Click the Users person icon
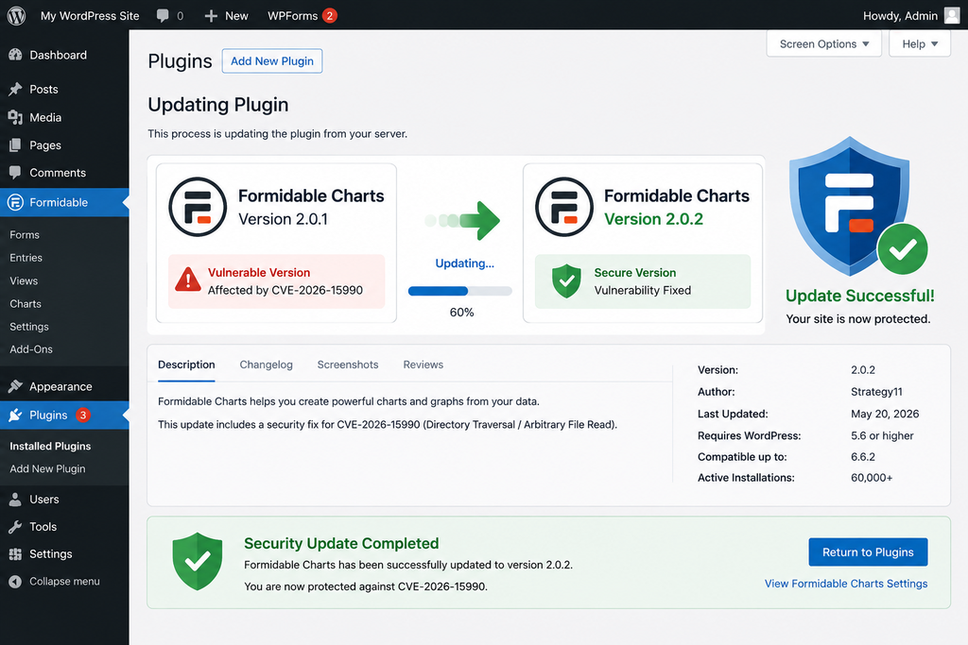968x645 pixels. coord(15,500)
